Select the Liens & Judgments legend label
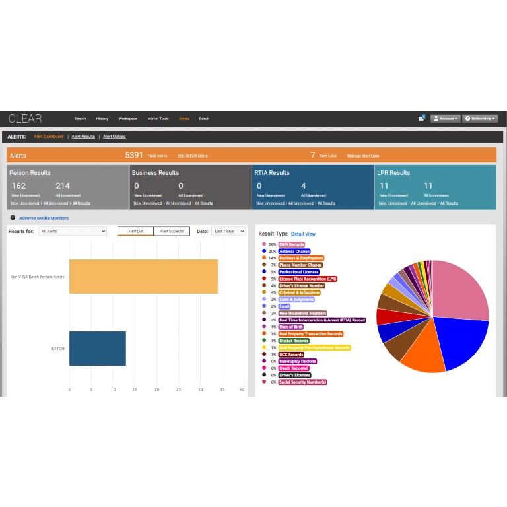Viewport: 507px width, 507px height. [x=296, y=300]
